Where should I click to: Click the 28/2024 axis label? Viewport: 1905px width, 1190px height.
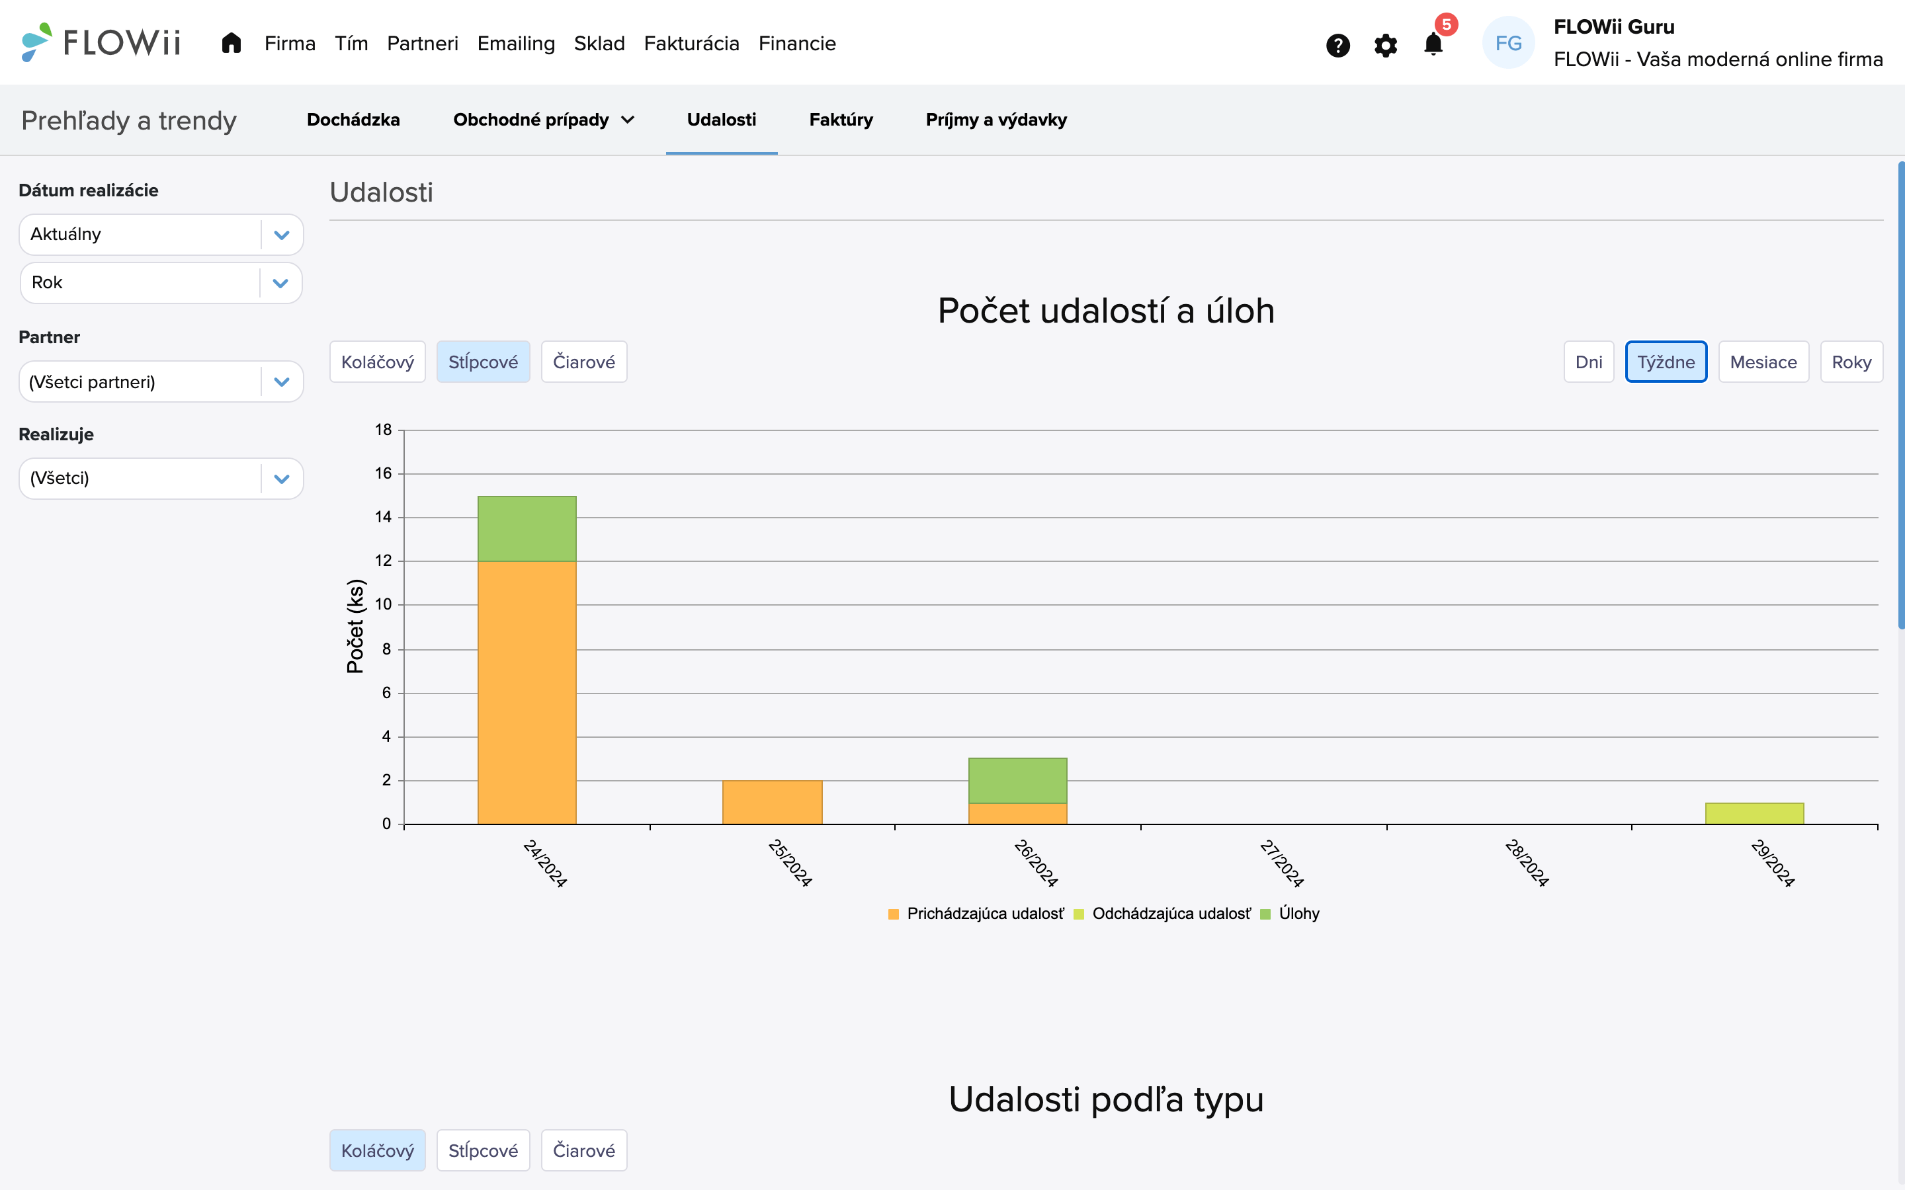click(1527, 863)
